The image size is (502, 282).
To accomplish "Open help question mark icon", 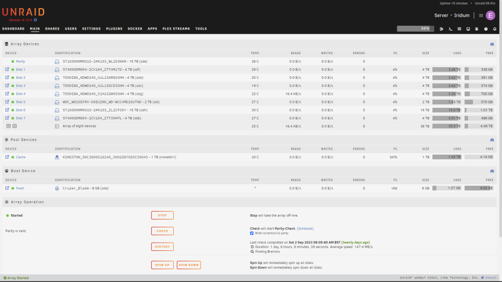I will 485,29.
